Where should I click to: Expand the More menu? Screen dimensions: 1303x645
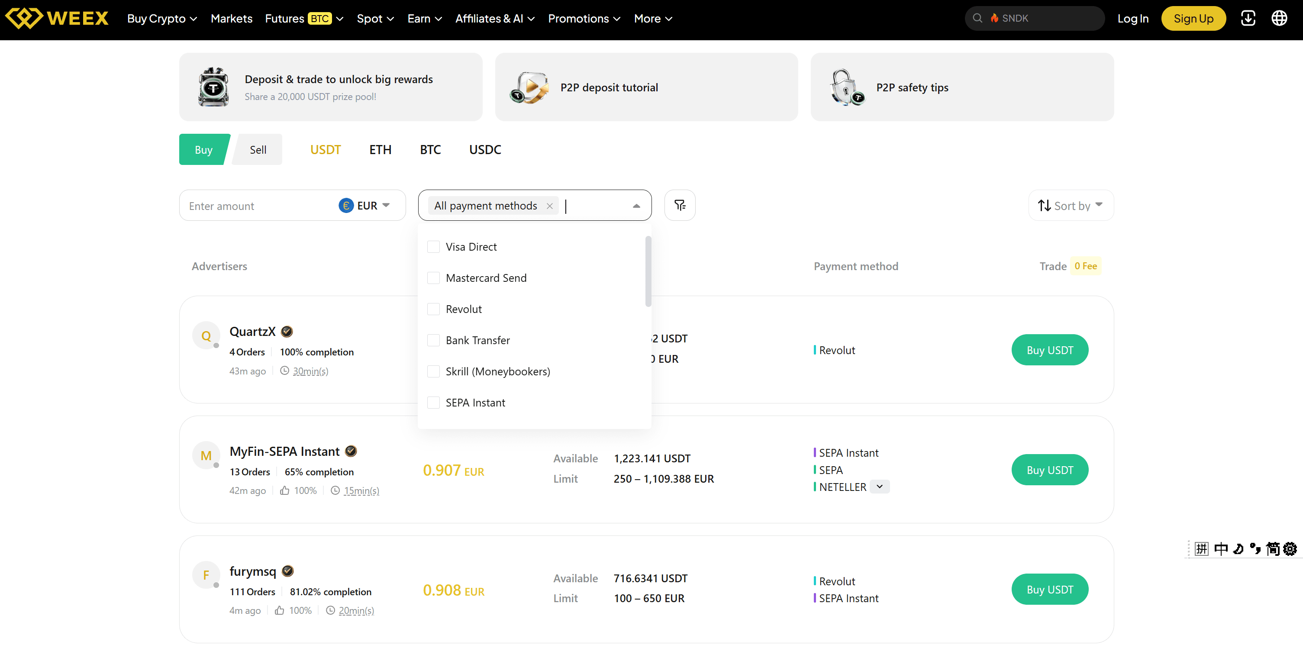click(653, 18)
